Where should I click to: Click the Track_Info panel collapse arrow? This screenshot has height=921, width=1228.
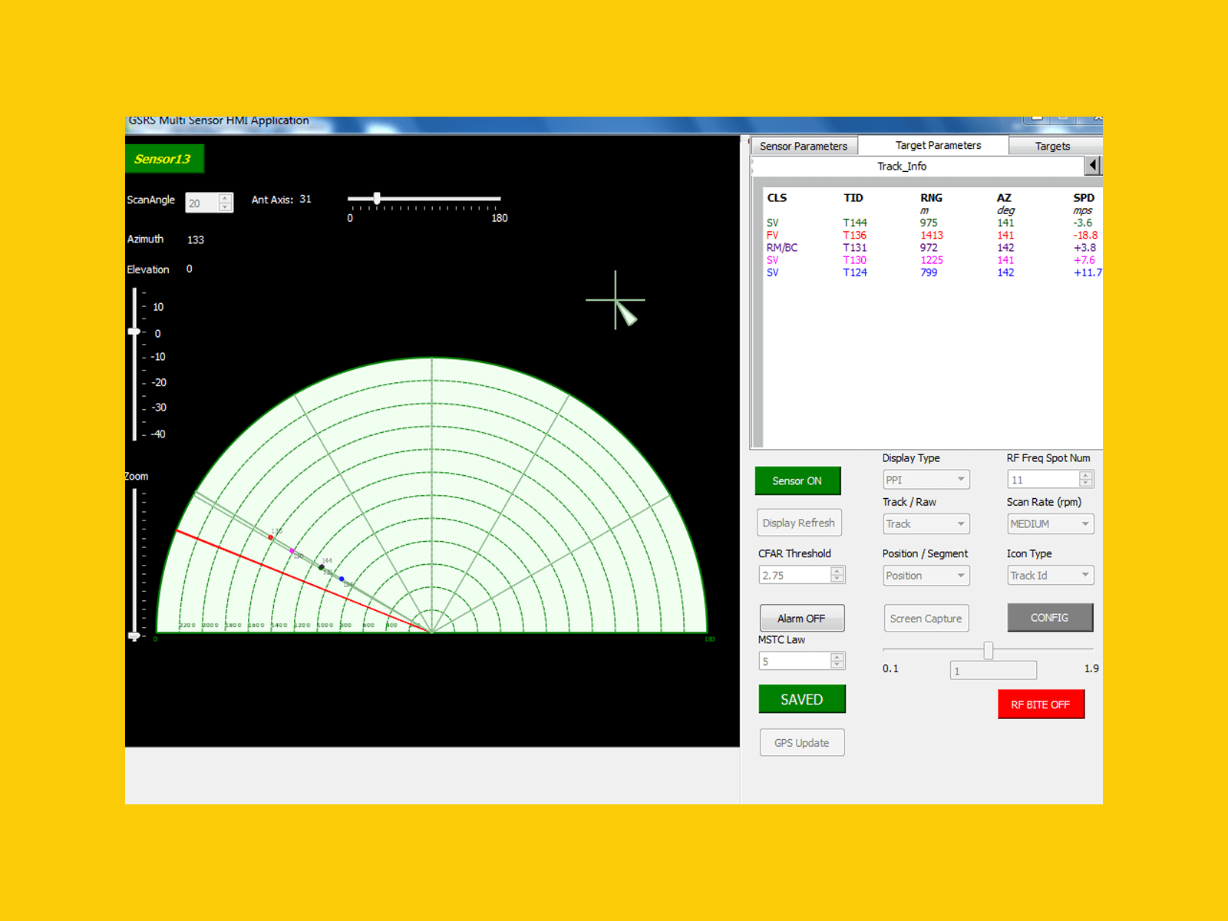[x=1093, y=165]
